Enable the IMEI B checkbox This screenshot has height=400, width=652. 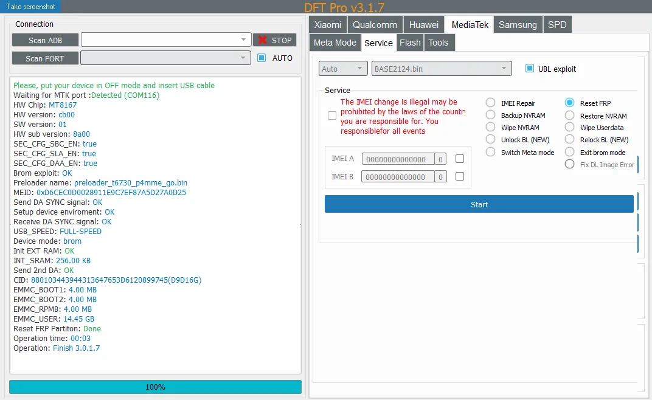459,176
